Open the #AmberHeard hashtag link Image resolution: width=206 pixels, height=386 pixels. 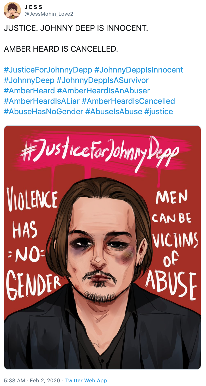point(29,91)
